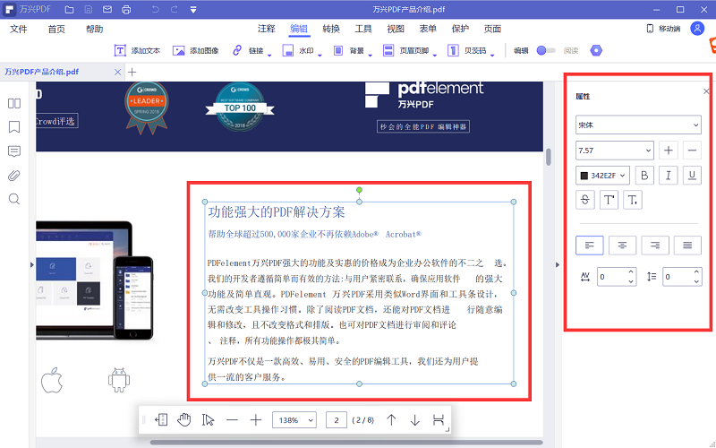This screenshot has height=448, width=716.
Task: Select the hand pan tool
Action: tap(185, 419)
